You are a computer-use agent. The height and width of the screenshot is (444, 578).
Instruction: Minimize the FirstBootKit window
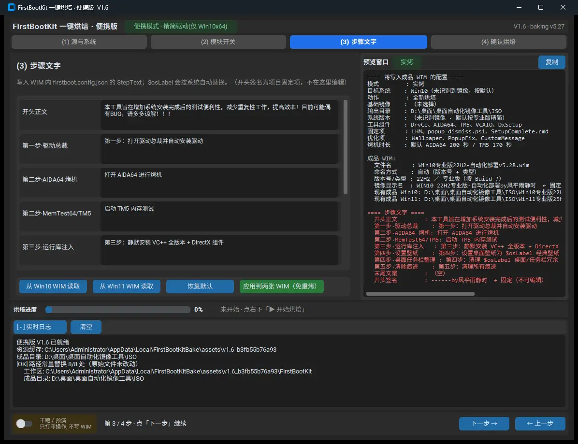click(519, 7)
